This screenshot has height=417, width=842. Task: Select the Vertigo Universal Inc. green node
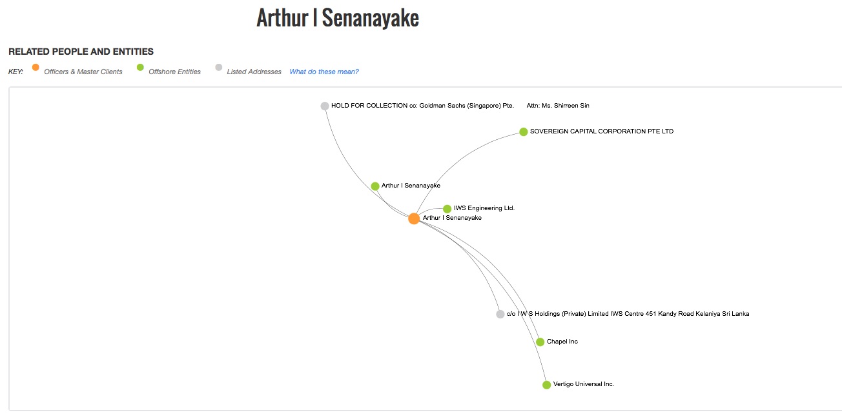(547, 385)
